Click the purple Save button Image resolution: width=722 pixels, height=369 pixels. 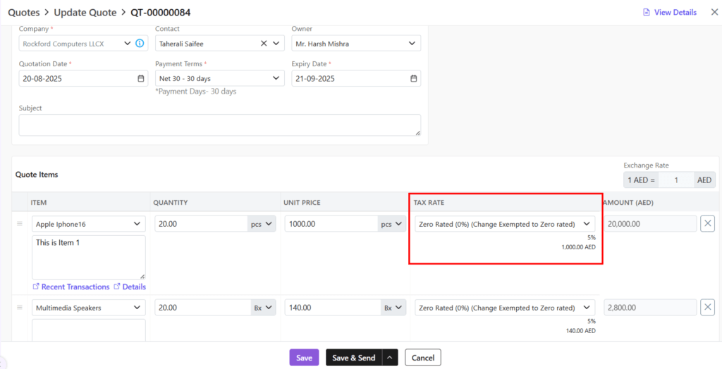point(304,358)
